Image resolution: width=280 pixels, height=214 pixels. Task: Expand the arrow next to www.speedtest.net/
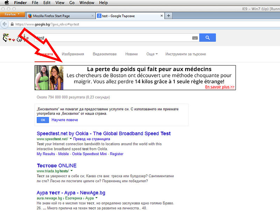pos(71,139)
